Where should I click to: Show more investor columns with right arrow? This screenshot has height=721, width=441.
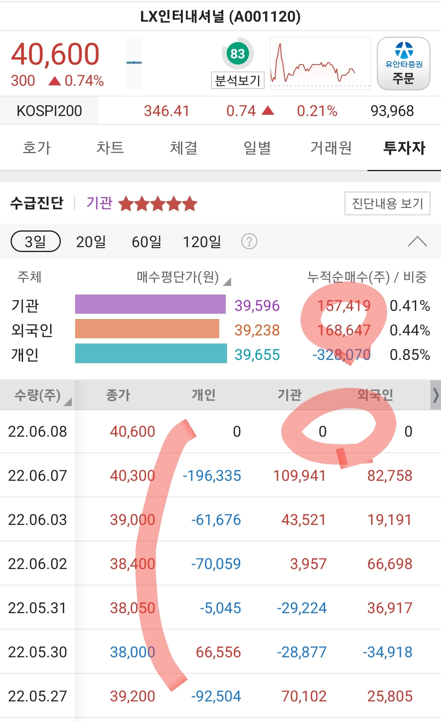(x=436, y=395)
